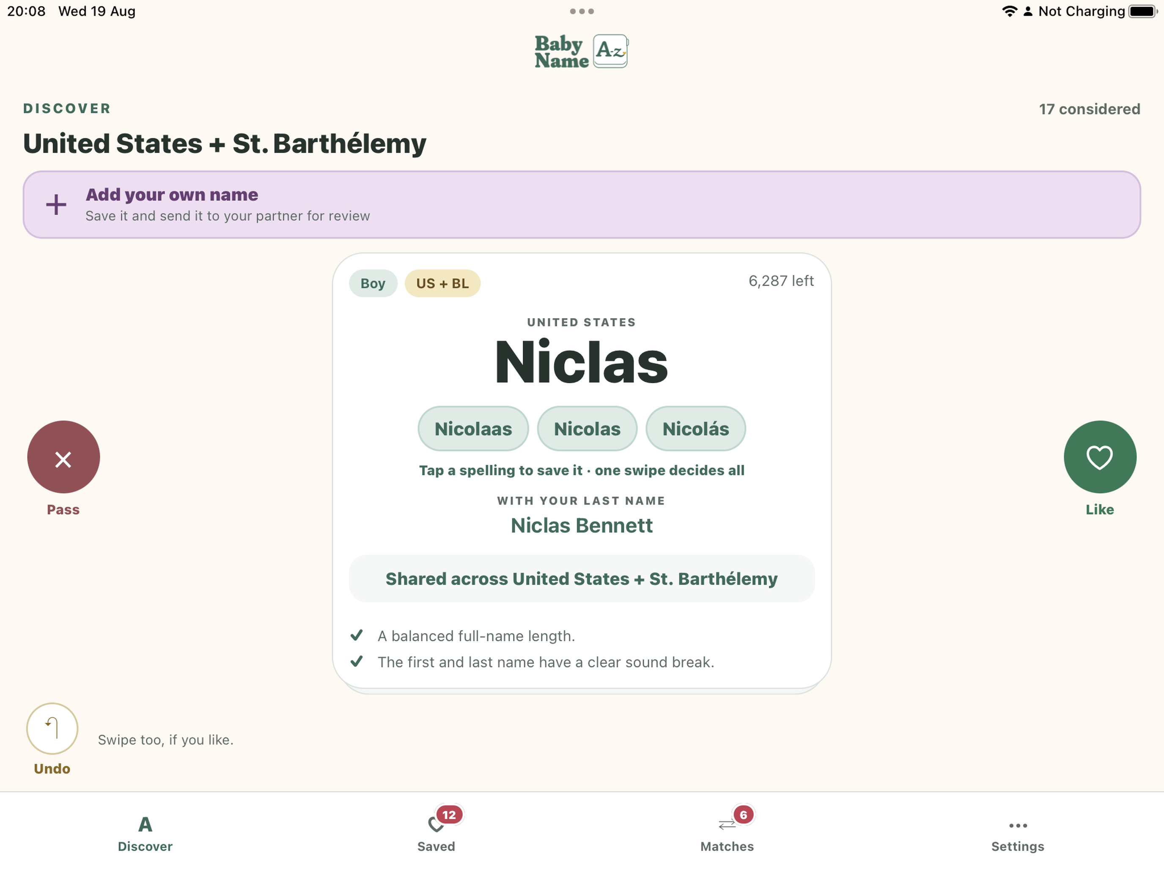Tap the red Pass X button
Screen dimensions: 1164x873
coord(63,457)
